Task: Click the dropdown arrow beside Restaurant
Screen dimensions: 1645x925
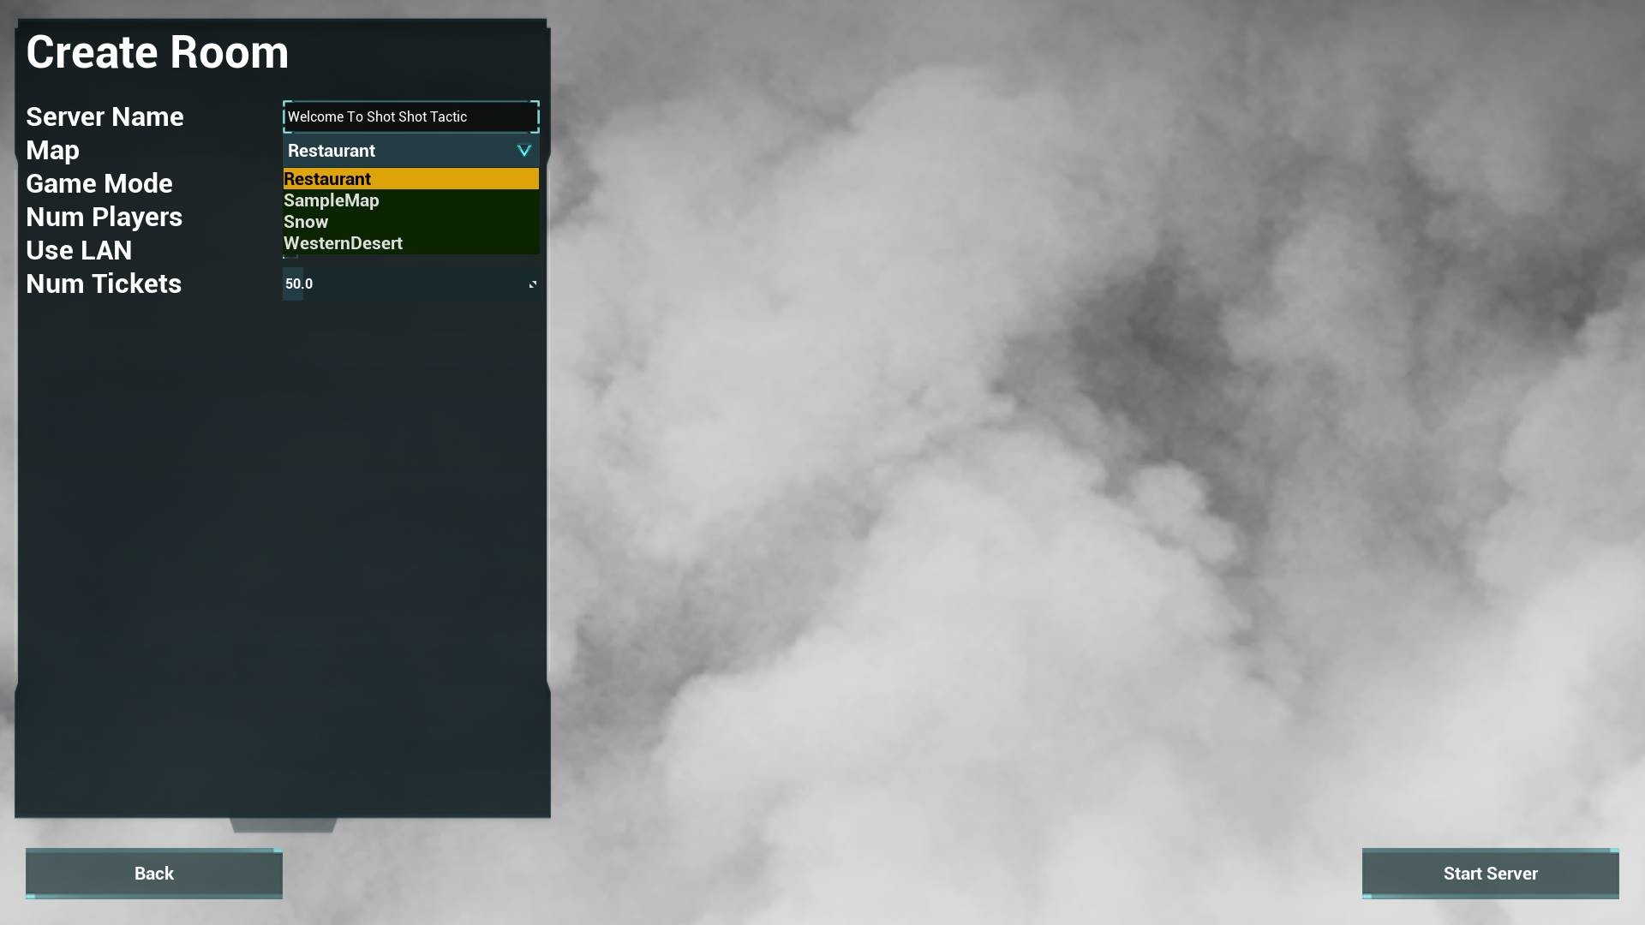Action: (x=523, y=151)
